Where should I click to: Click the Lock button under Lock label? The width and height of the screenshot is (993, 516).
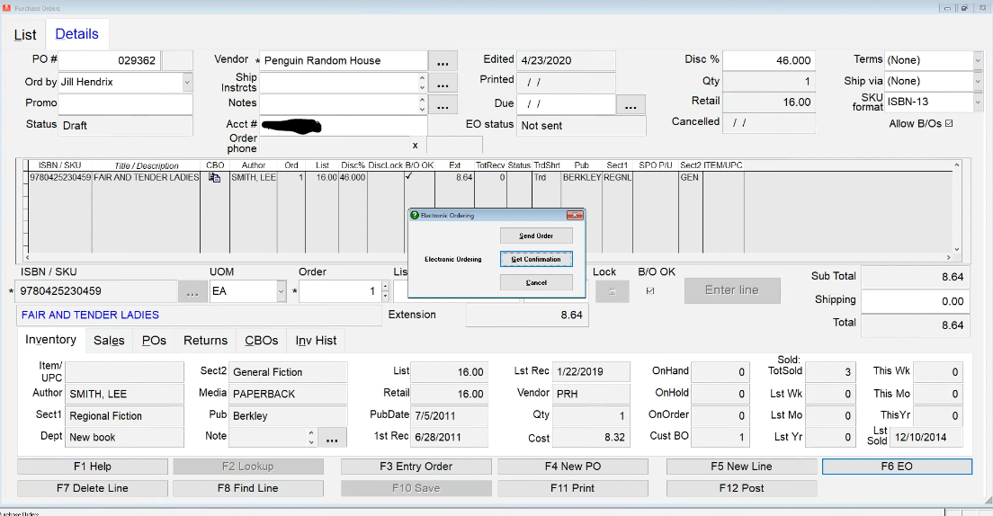[612, 291]
